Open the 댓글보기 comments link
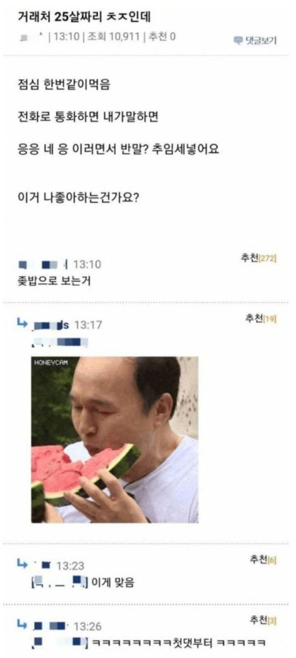The image size is (296, 658). click(x=255, y=40)
